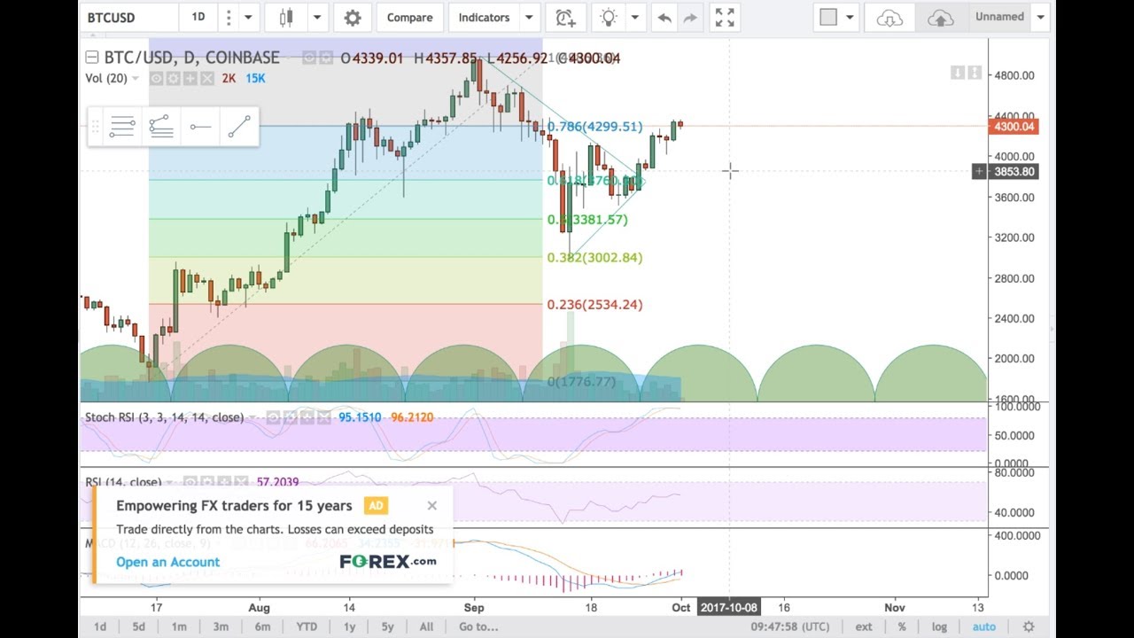Select the 3m time range
Screen dimensions: 1134x638
click(x=221, y=626)
